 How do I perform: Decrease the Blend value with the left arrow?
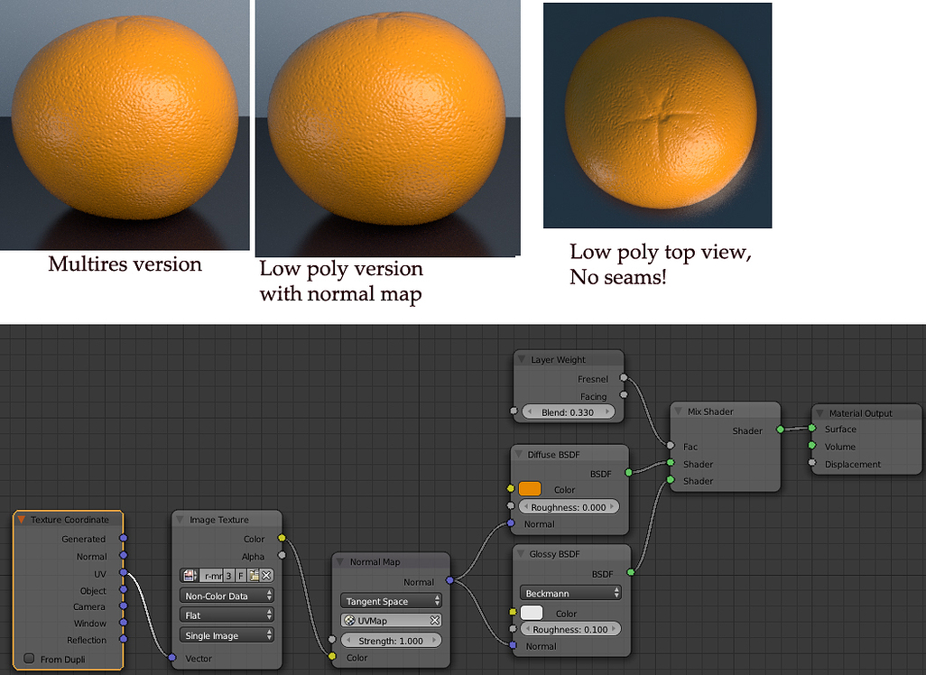pos(529,412)
